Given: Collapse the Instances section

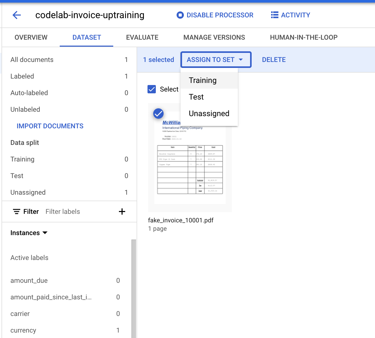Looking at the screenshot, I should click(x=45, y=233).
